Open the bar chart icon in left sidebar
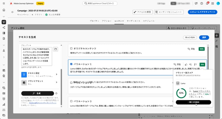The height and width of the screenshot is (119, 222). 4,104
